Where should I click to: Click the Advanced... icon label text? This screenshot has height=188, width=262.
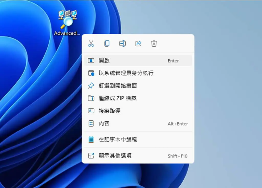(x=67, y=33)
